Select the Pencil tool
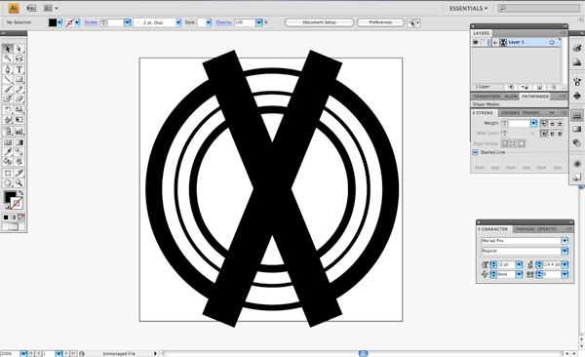 pos(19,89)
